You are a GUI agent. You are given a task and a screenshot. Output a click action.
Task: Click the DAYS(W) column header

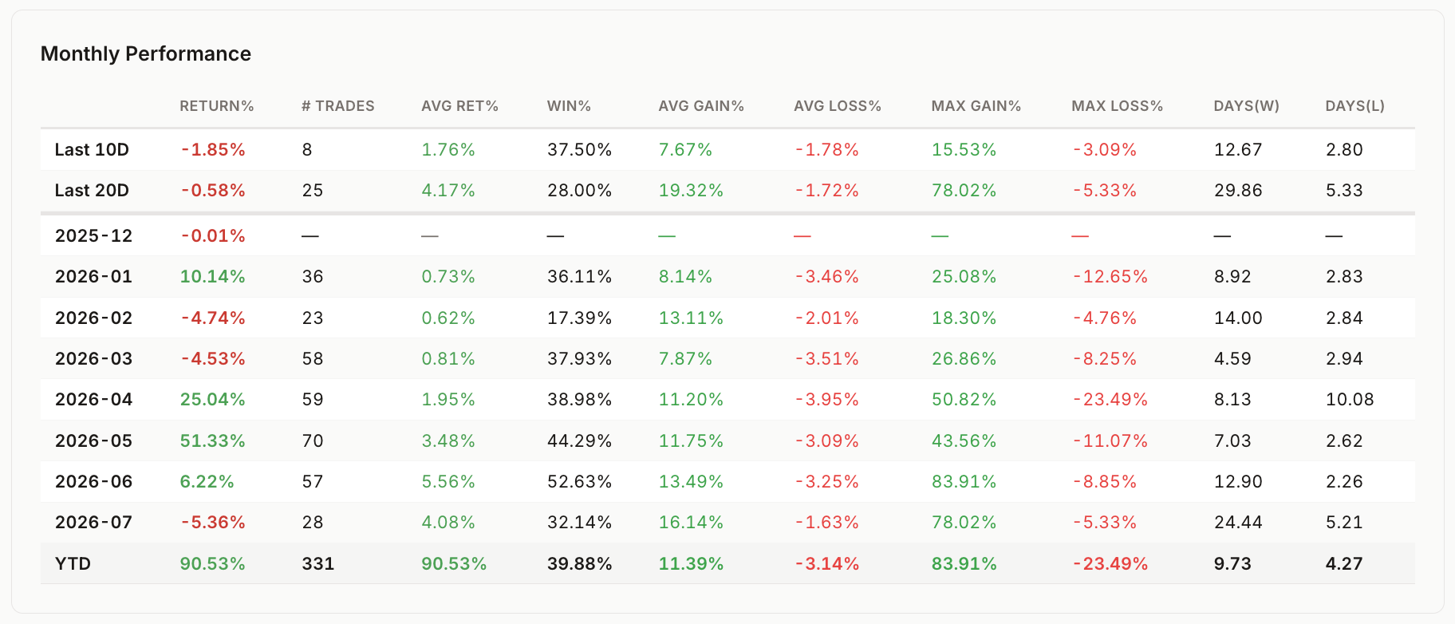[x=1246, y=106]
